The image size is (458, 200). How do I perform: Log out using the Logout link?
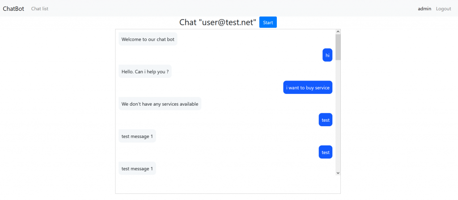444,9
